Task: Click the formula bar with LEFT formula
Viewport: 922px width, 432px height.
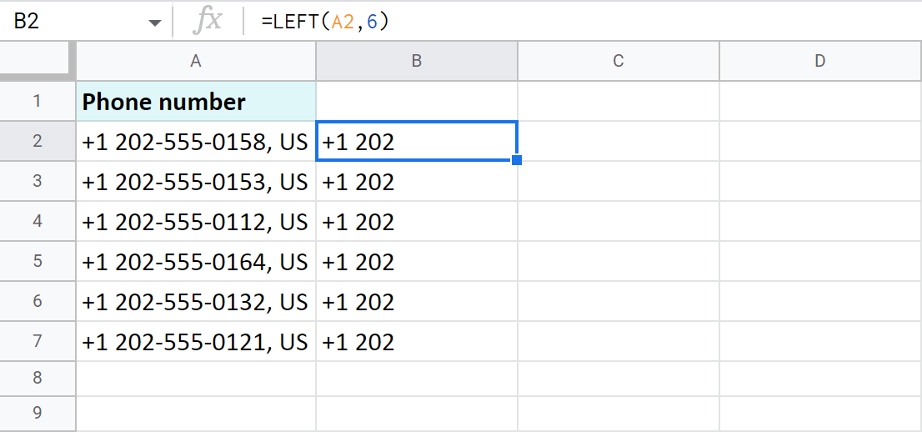Action: click(x=584, y=23)
